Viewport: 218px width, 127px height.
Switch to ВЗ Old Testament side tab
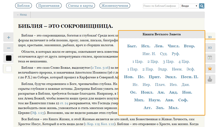(210, 37)
